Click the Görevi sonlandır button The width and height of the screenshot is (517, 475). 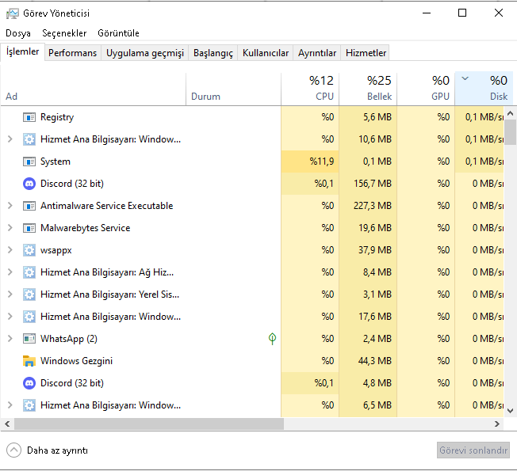click(x=473, y=450)
